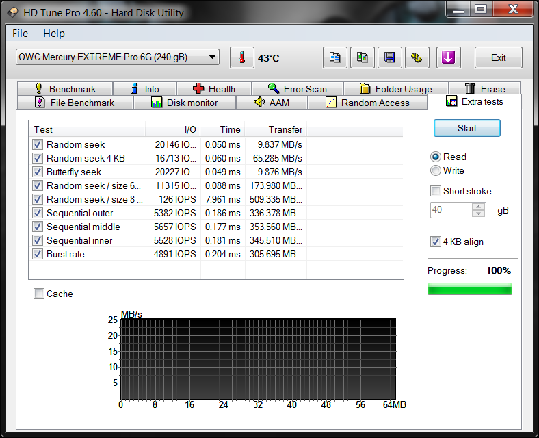Click the purple down-arrow minimize-to-tray icon

click(x=448, y=58)
